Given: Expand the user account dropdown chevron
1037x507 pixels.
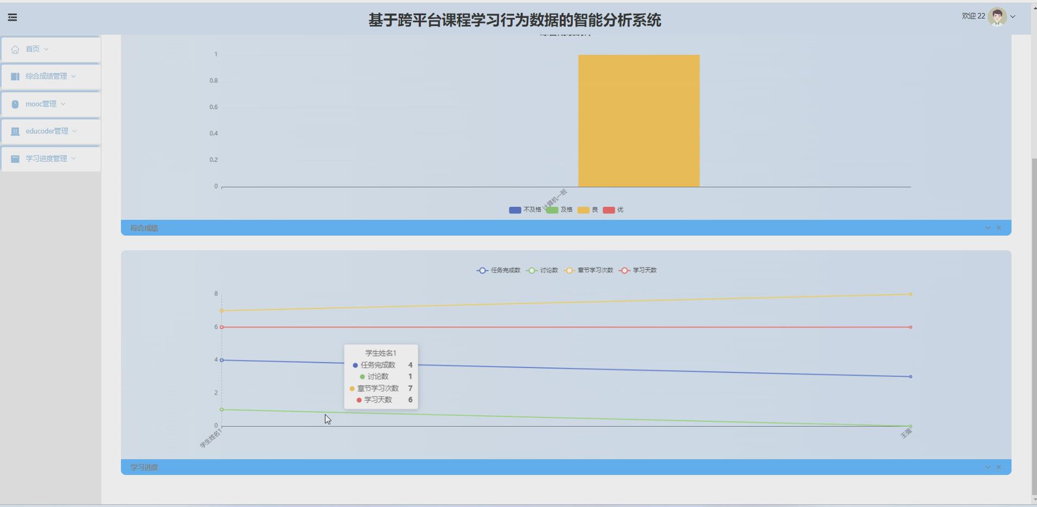Looking at the screenshot, I should coord(1013,17).
